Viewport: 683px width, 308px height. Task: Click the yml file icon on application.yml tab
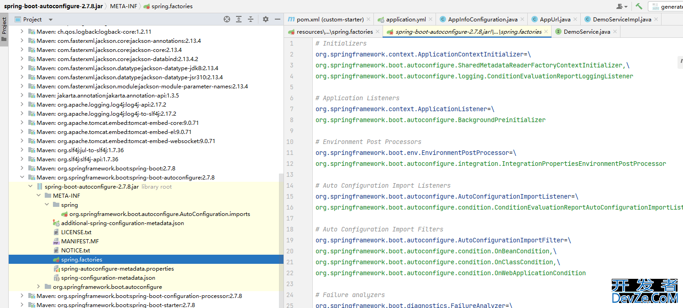click(x=381, y=20)
